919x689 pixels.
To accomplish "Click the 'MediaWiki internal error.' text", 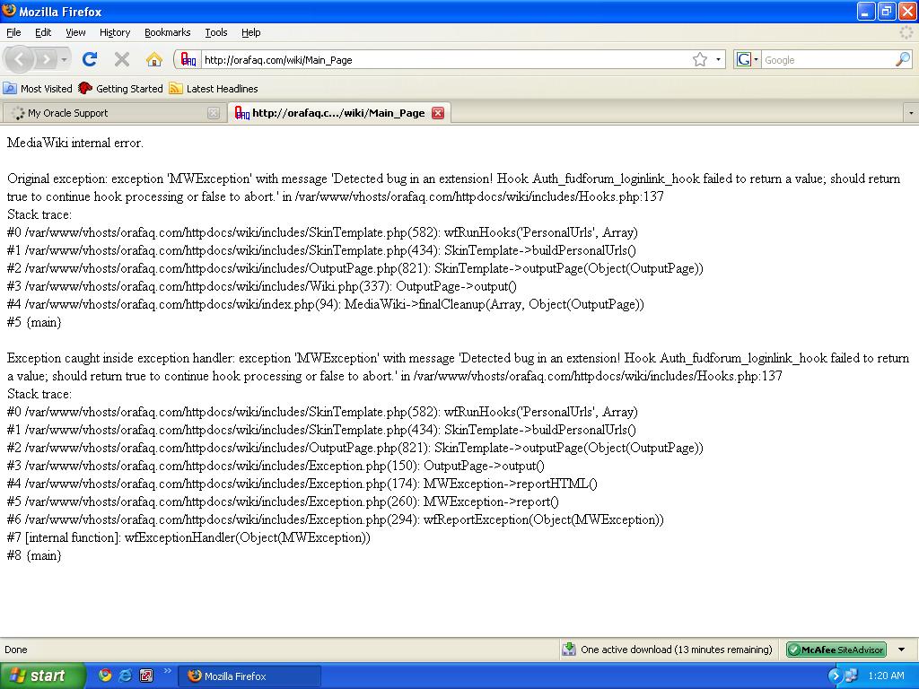I will (x=75, y=143).
